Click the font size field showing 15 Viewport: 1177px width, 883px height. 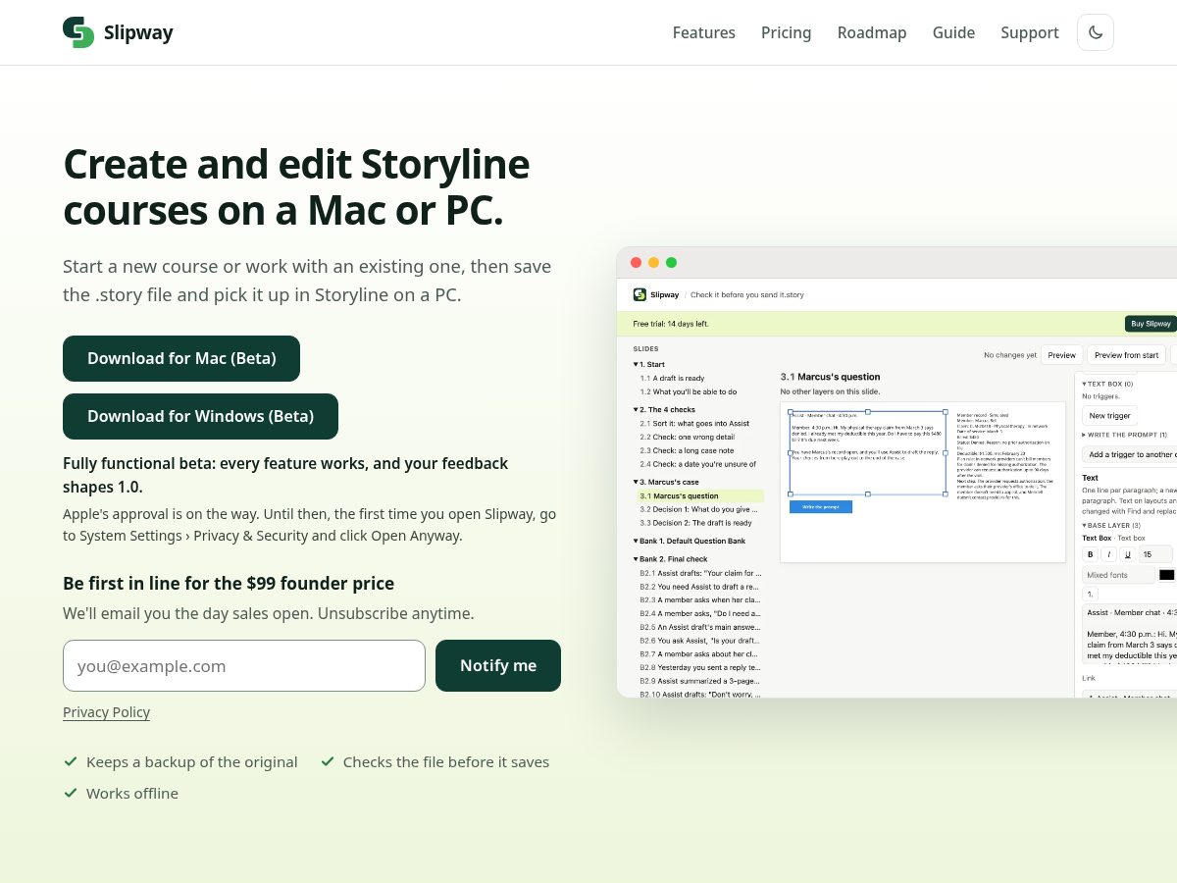(1154, 554)
